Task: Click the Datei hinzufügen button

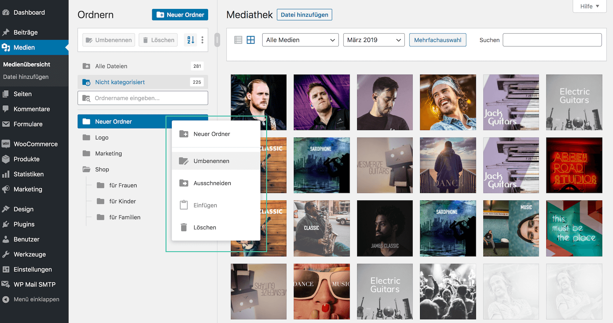Action: 304,15
